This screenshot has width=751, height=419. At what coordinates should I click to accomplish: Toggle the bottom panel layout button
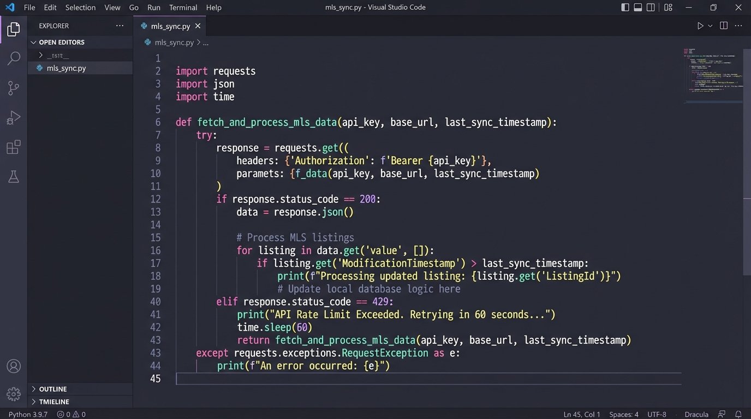point(638,8)
